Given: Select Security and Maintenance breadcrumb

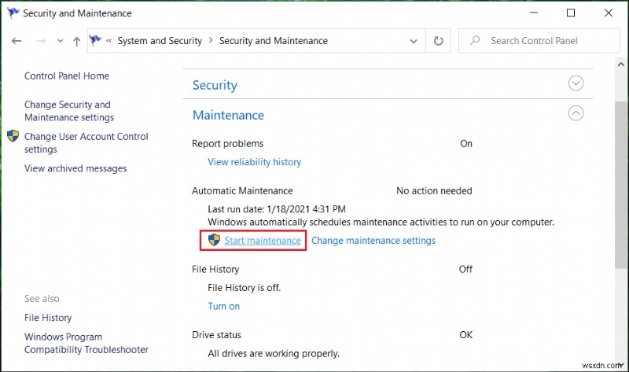Looking at the screenshot, I should [x=273, y=41].
